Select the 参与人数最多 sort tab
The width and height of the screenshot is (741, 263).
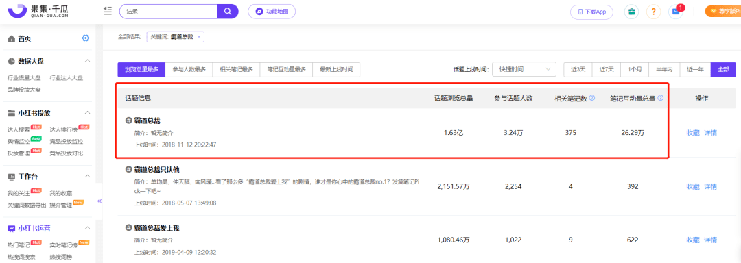point(189,69)
